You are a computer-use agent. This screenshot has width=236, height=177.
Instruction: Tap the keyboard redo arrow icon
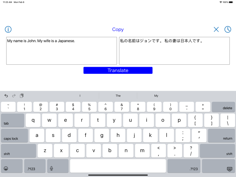click(x=14, y=95)
